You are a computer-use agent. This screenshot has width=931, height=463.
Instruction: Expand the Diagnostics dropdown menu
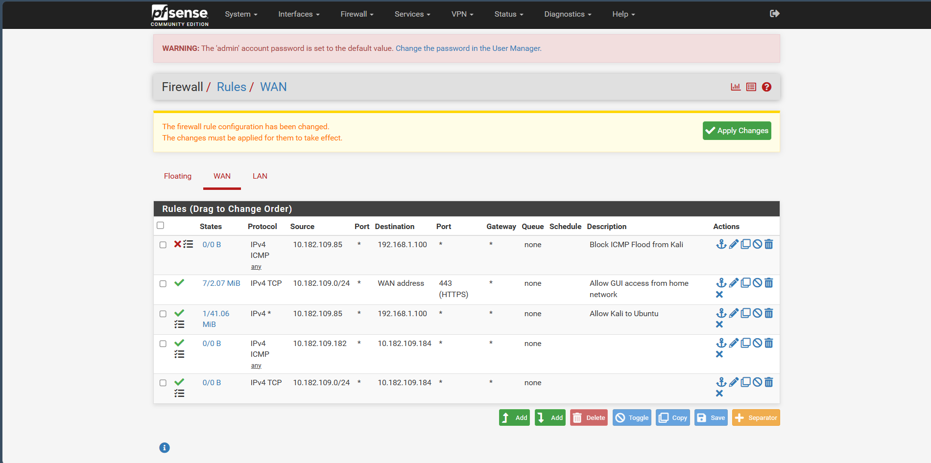tap(568, 14)
